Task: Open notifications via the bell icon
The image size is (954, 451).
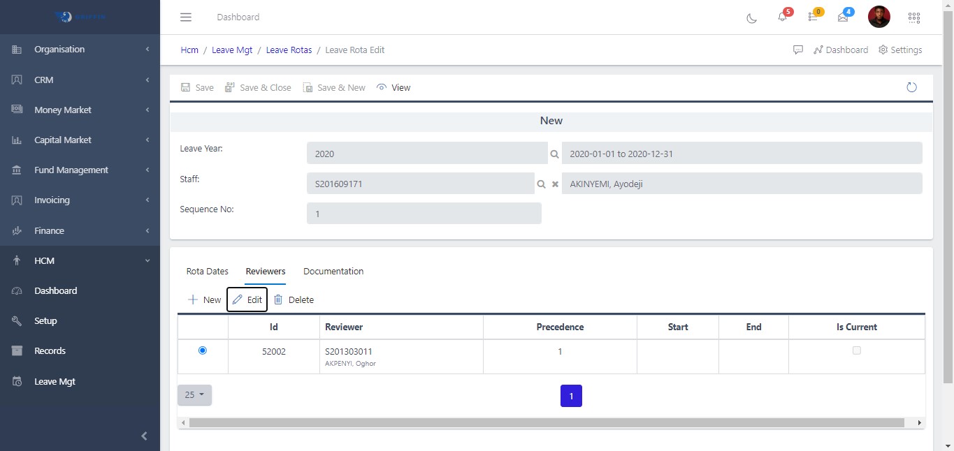Action: click(x=782, y=18)
